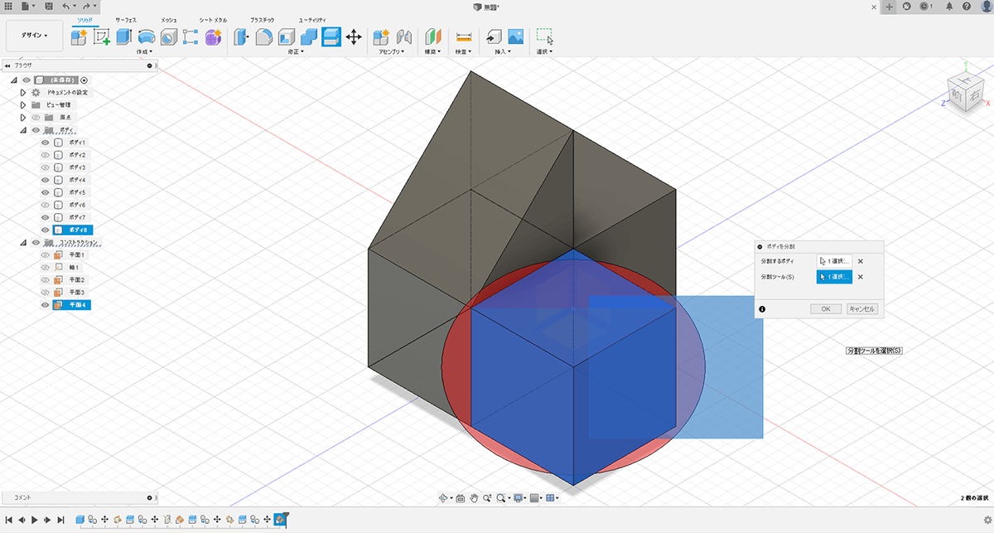
Task: Activate the Split Body tool icon
Action: tap(331, 36)
